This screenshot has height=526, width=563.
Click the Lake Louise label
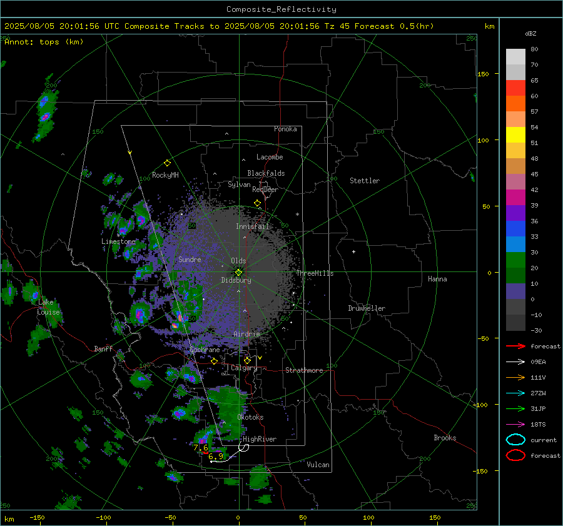48,307
